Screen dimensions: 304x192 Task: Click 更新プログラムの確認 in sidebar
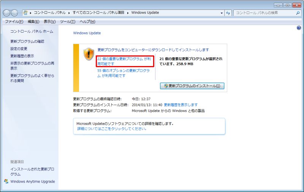coord(27,41)
